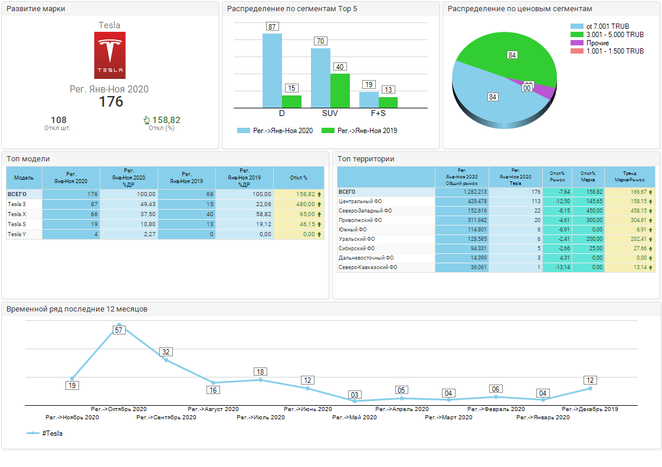Click the #Tesla line legend marker
The image size is (662, 467).
pyautogui.click(x=34, y=433)
